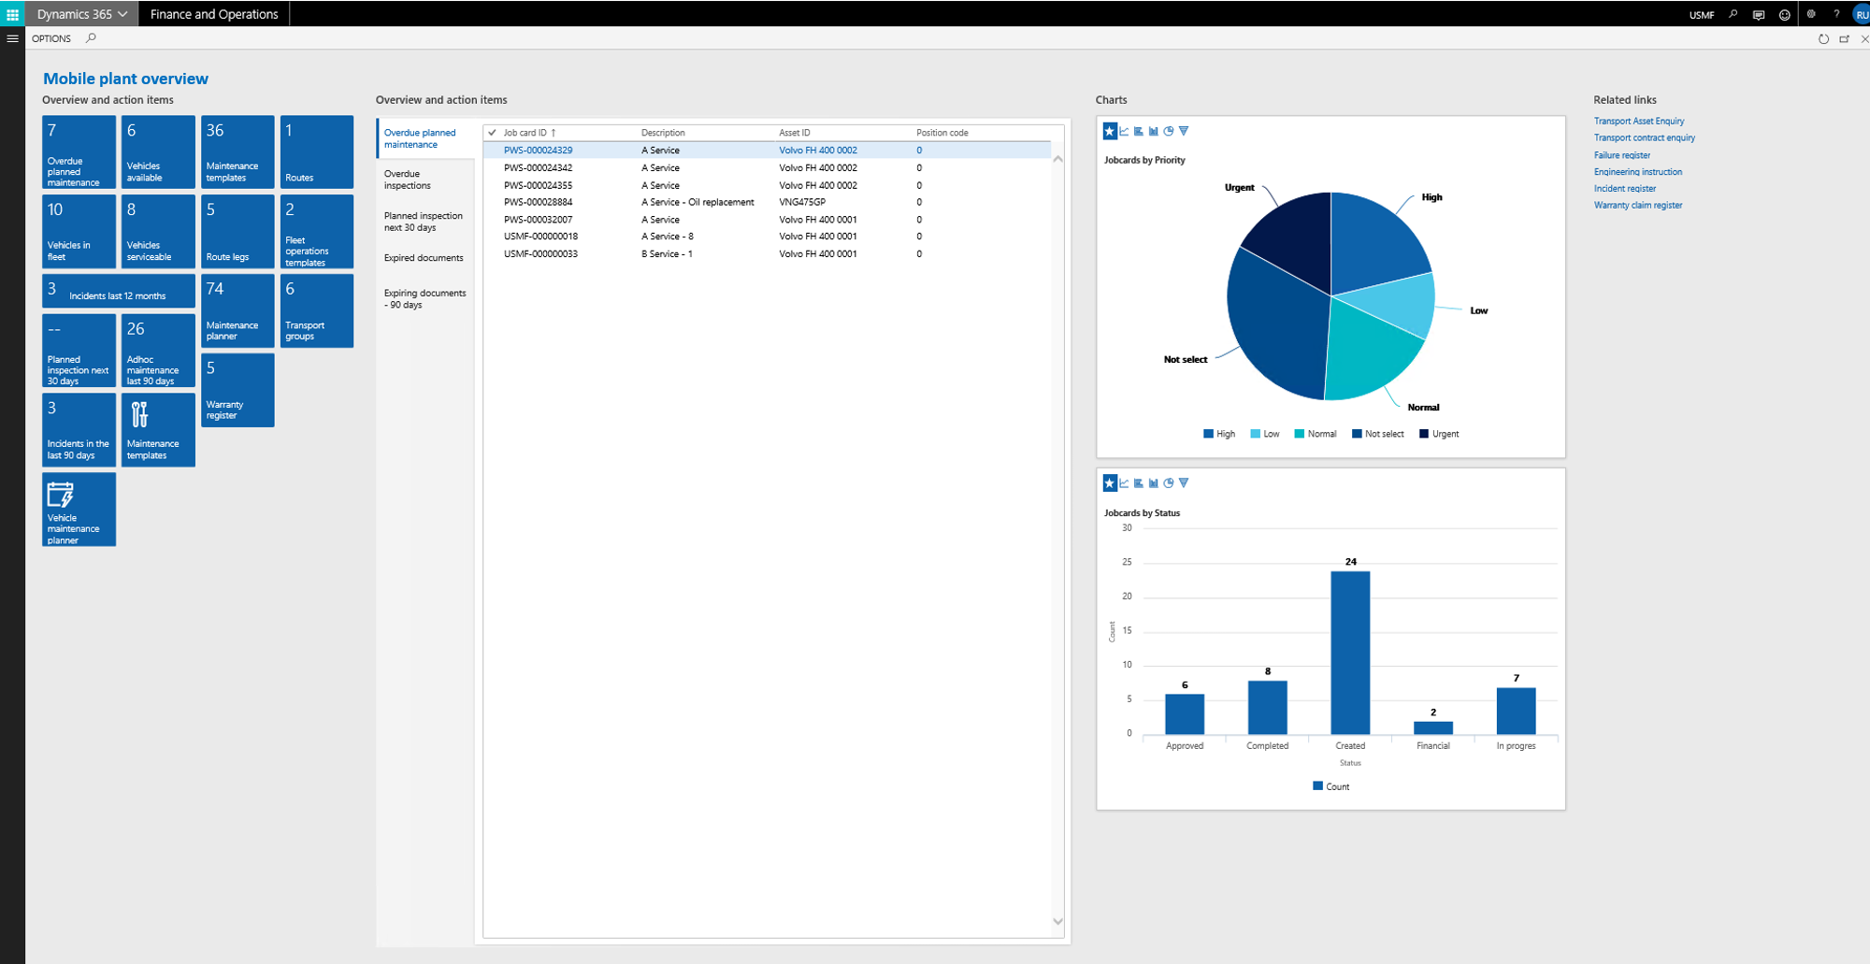The height and width of the screenshot is (964, 1870).
Task: Send feedback using the smiley icon
Action: click(1784, 14)
